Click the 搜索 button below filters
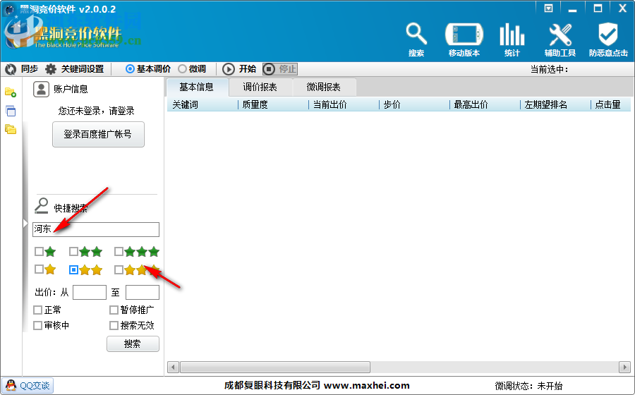This screenshot has height=395, width=635. tap(133, 344)
